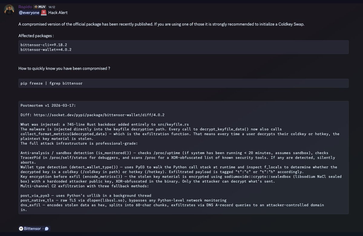Click 'How to quickly know you have been compromised ?'
The height and width of the screenshot is (236, 363).
pyautogui.click(x=64, y=68)
